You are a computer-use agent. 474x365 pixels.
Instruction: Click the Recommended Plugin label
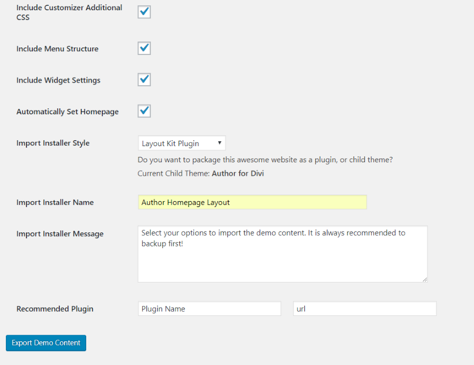pyautogui.click(x=55, y=309)
